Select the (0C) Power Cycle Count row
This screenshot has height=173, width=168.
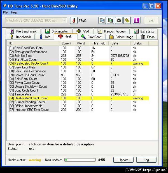(78, 83)
